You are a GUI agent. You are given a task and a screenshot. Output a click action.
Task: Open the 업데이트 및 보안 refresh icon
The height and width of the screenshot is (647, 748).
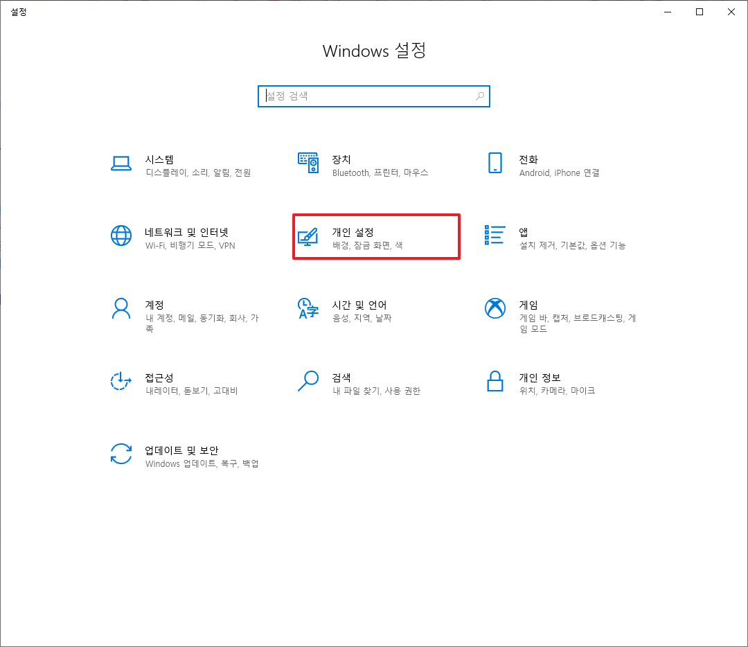pyautogui.click(x=121, y=454)
